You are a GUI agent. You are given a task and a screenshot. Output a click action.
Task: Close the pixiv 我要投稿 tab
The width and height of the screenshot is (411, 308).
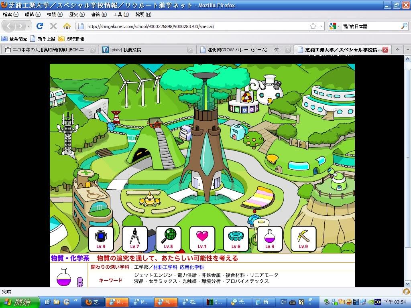191,49
